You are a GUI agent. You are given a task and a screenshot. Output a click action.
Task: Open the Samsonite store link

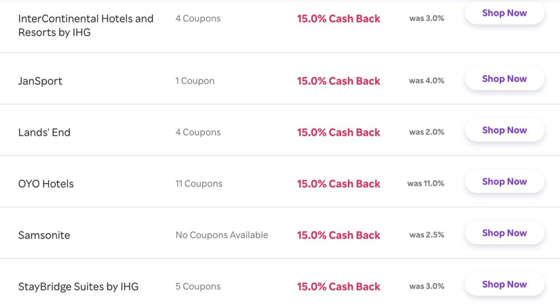44,235
